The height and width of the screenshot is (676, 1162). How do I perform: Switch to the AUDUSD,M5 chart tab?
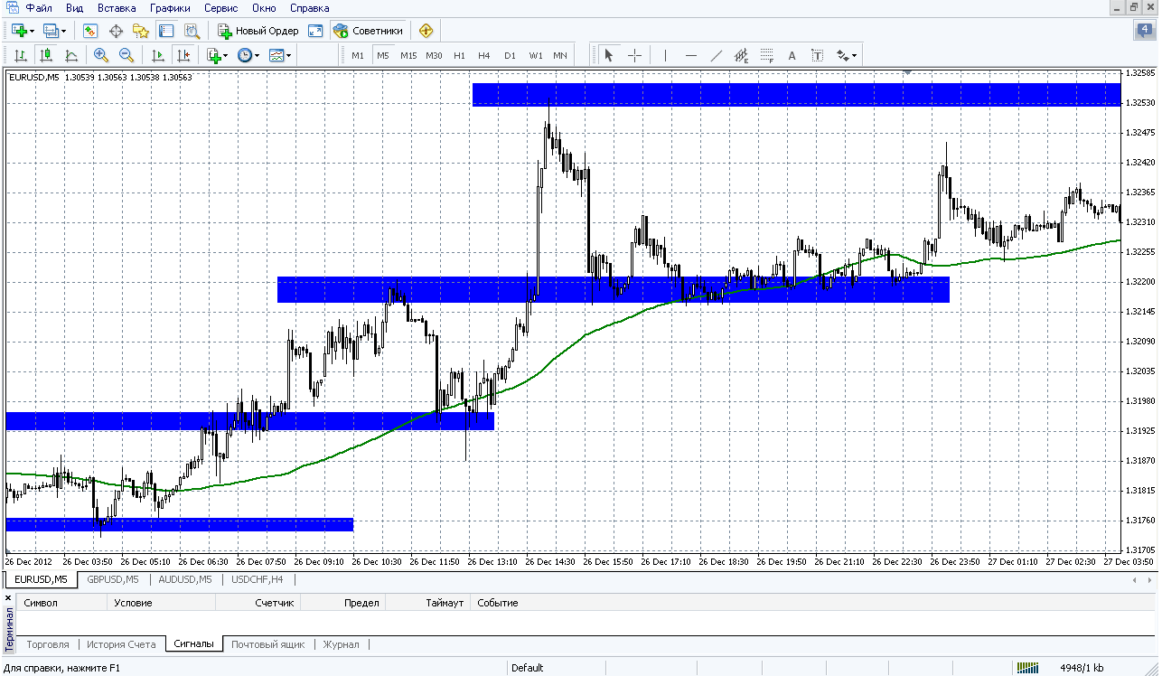pos(185,579)
